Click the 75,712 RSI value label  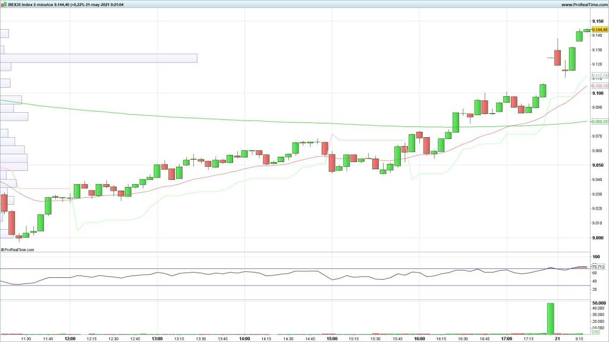[x=598, y=267]
